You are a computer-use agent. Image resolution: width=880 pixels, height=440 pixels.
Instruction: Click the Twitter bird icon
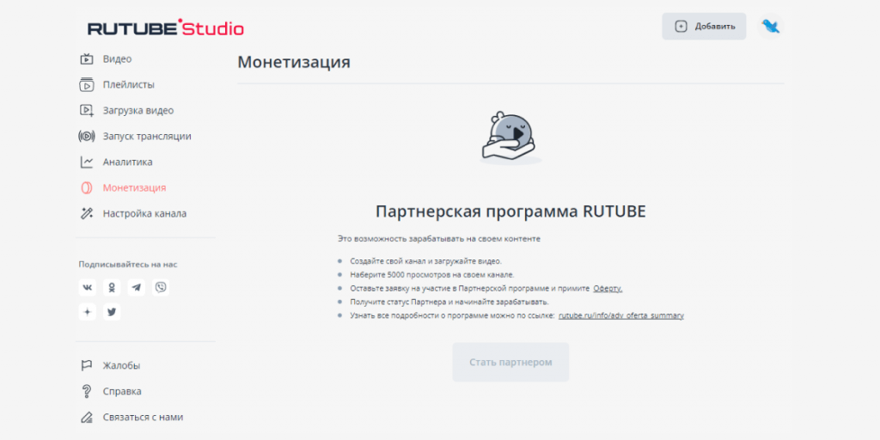click(x=112, y=312)
